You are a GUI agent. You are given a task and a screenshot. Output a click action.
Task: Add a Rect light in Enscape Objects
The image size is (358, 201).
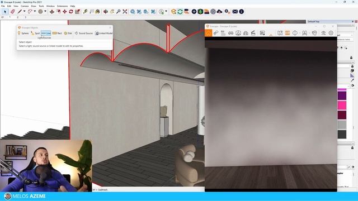tap(57, 33)
